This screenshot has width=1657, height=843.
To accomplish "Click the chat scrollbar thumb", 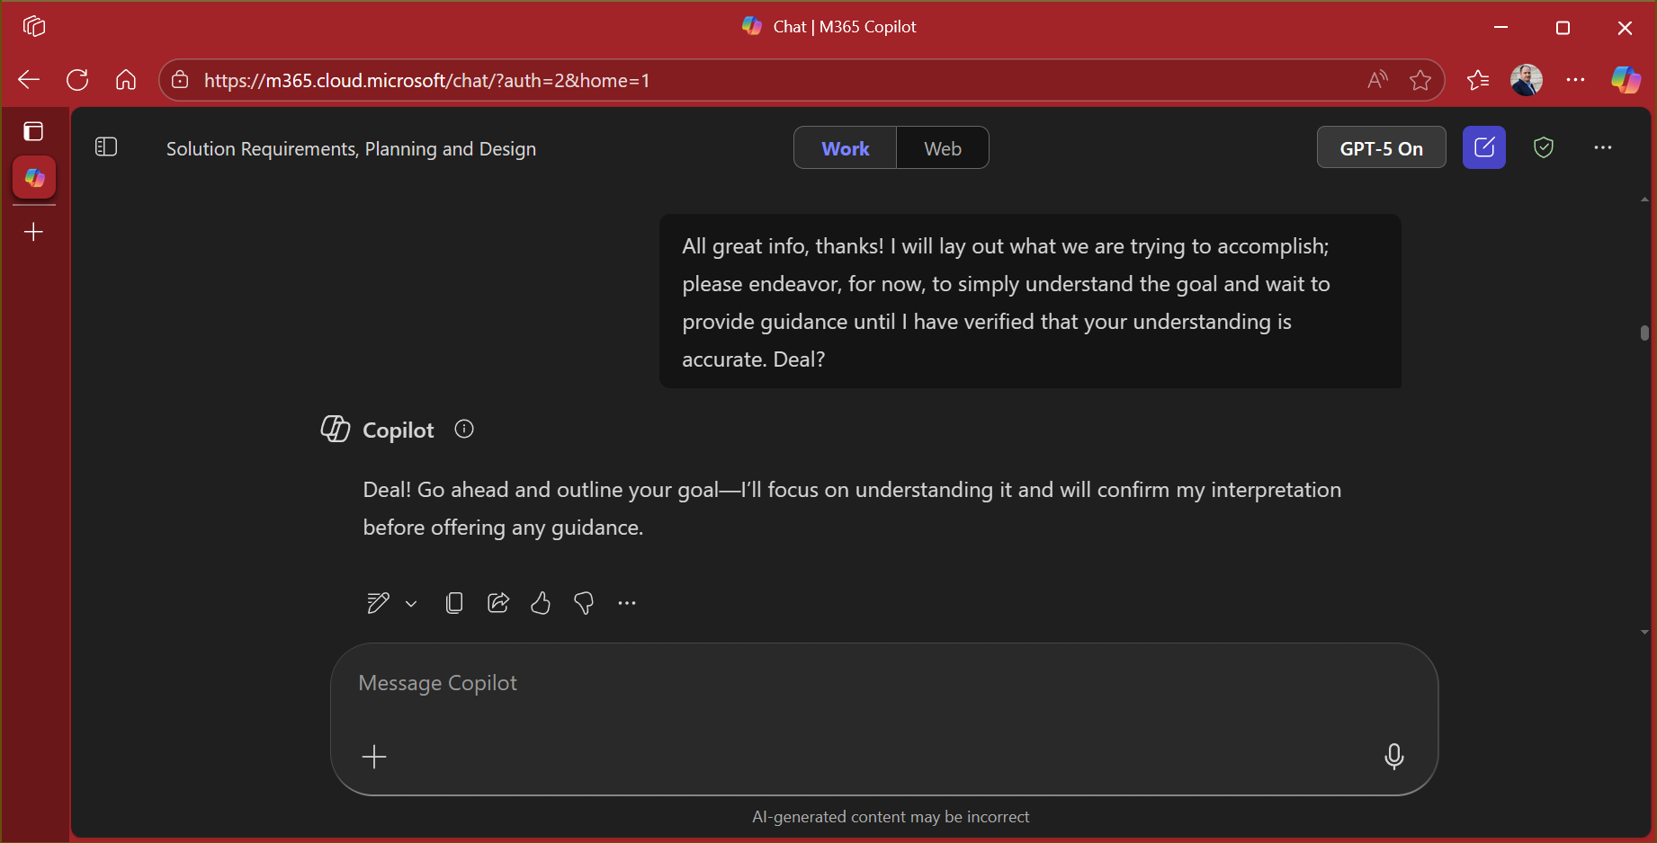I will [x=1644, y=333].
